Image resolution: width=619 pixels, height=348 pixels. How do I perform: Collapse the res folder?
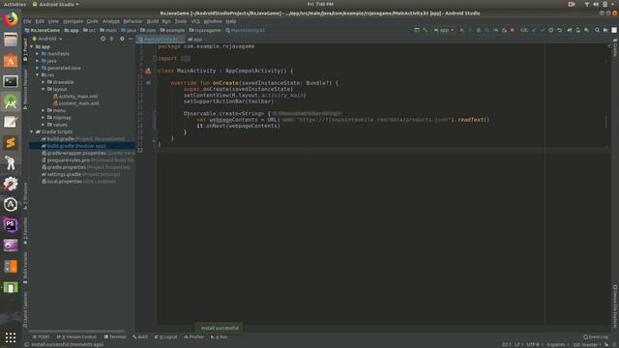[x=38, y=75]
